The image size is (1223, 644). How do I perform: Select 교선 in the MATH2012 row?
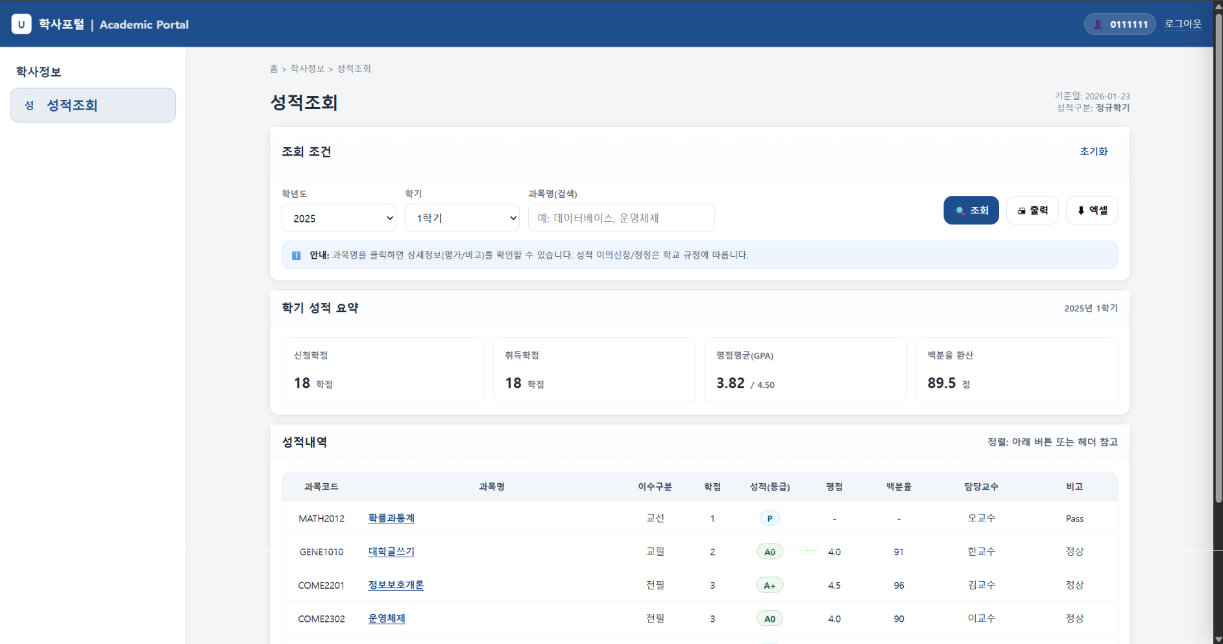[655, 518]
